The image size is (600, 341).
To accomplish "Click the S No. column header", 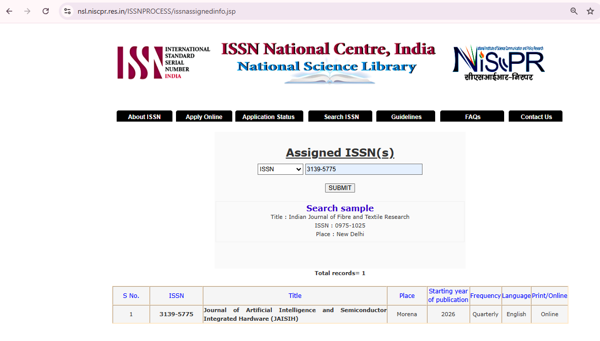I will pyautogui.click(x=131, y=295).
